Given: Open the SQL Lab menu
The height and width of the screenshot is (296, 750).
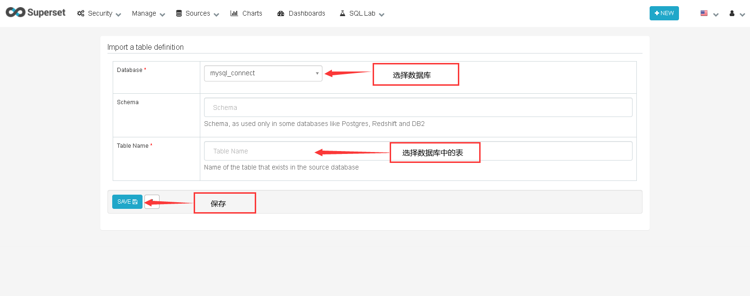Looking at the screenshot, I should point(362,13).
